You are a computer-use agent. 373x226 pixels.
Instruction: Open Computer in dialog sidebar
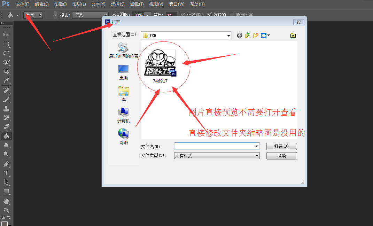[123, 115]
